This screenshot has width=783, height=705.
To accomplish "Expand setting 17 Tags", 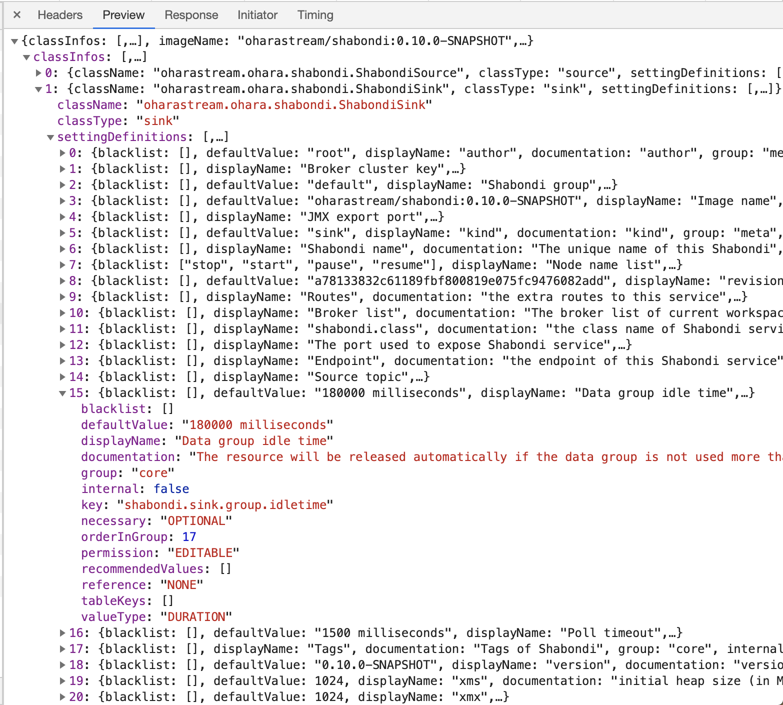I will 62,649.
